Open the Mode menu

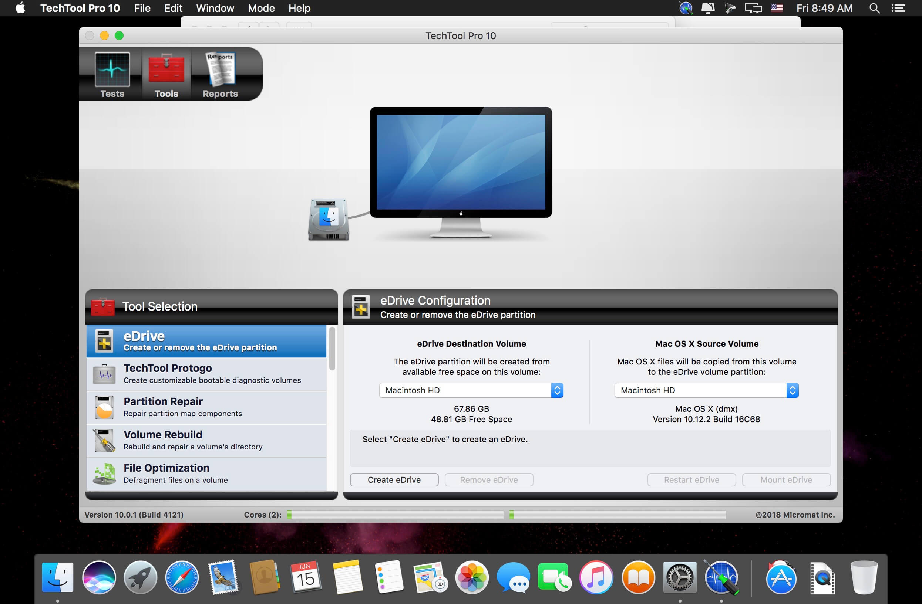(x=262, y=8)
